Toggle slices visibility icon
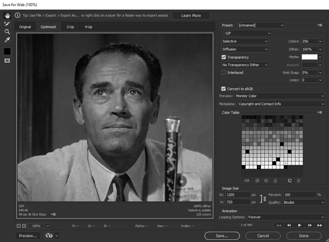The width and height of the screenshot is (329, 242). coord(7,61)
